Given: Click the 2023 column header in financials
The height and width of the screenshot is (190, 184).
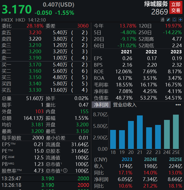Looking at the screenshot, I should coord(176,52).
